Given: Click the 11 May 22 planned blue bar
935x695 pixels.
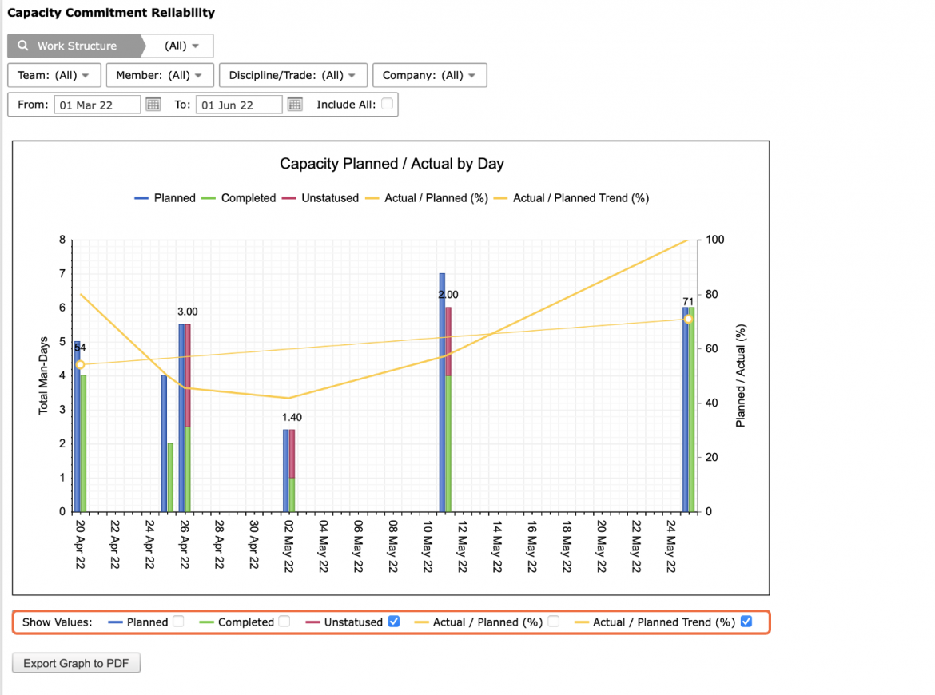Looking at the screenshot, I should (442, 392).
